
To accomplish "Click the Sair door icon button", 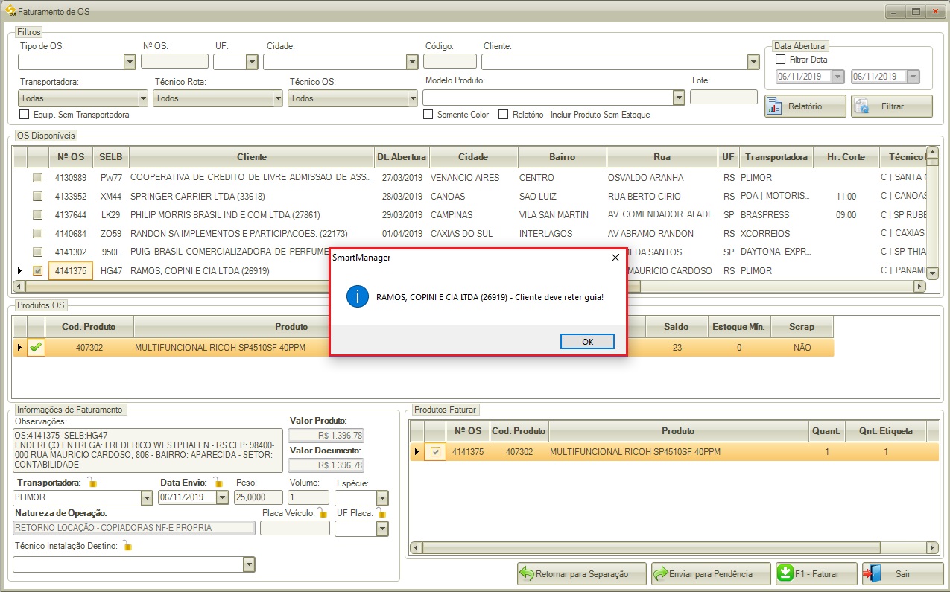I will click(904, 574).
